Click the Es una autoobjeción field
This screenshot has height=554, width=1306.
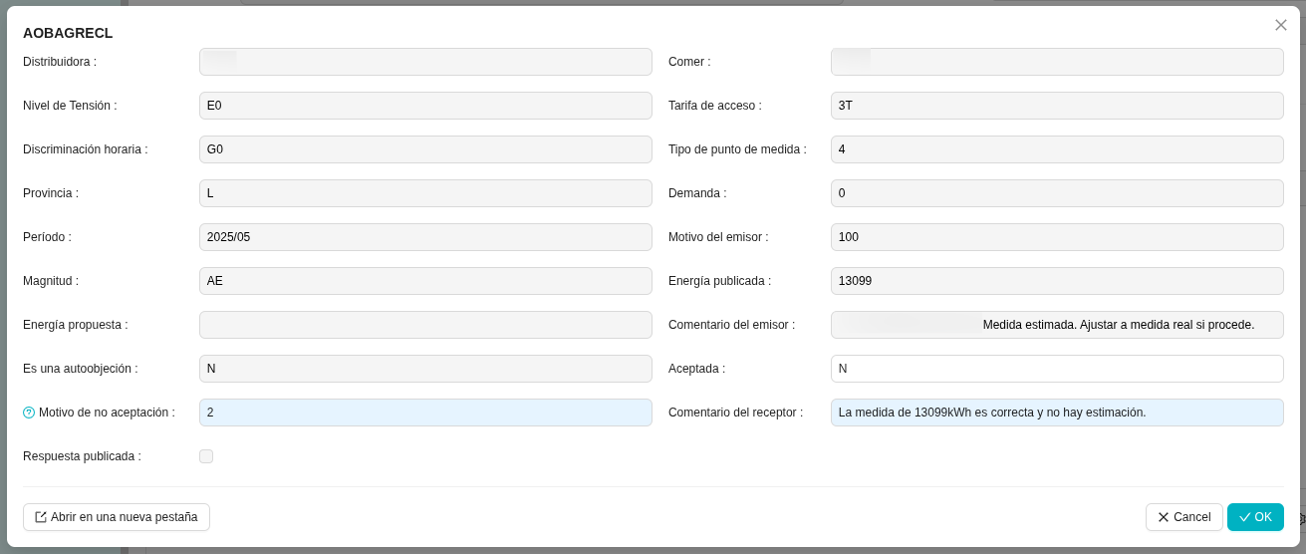425,369
